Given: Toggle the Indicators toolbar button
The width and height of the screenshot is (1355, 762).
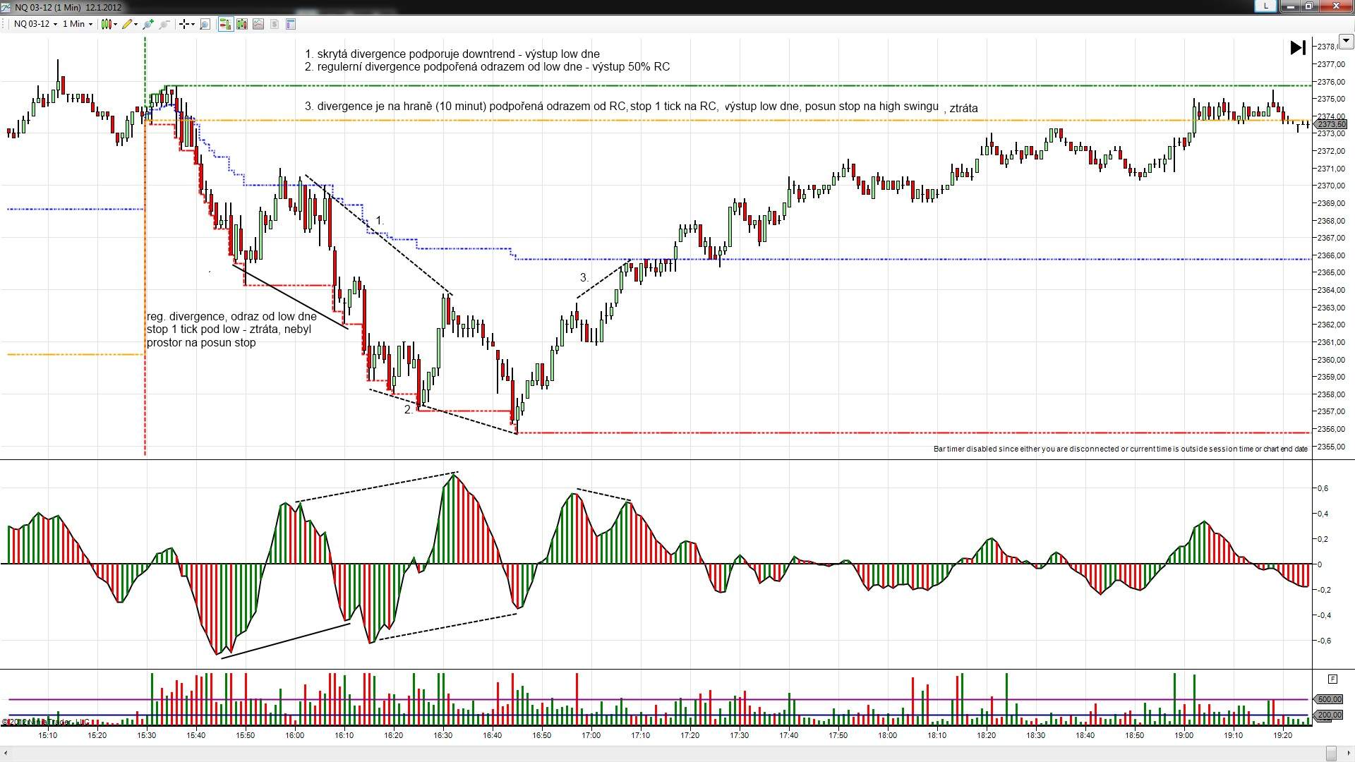Looking at the screenshot, I should (x=258, y=24).
